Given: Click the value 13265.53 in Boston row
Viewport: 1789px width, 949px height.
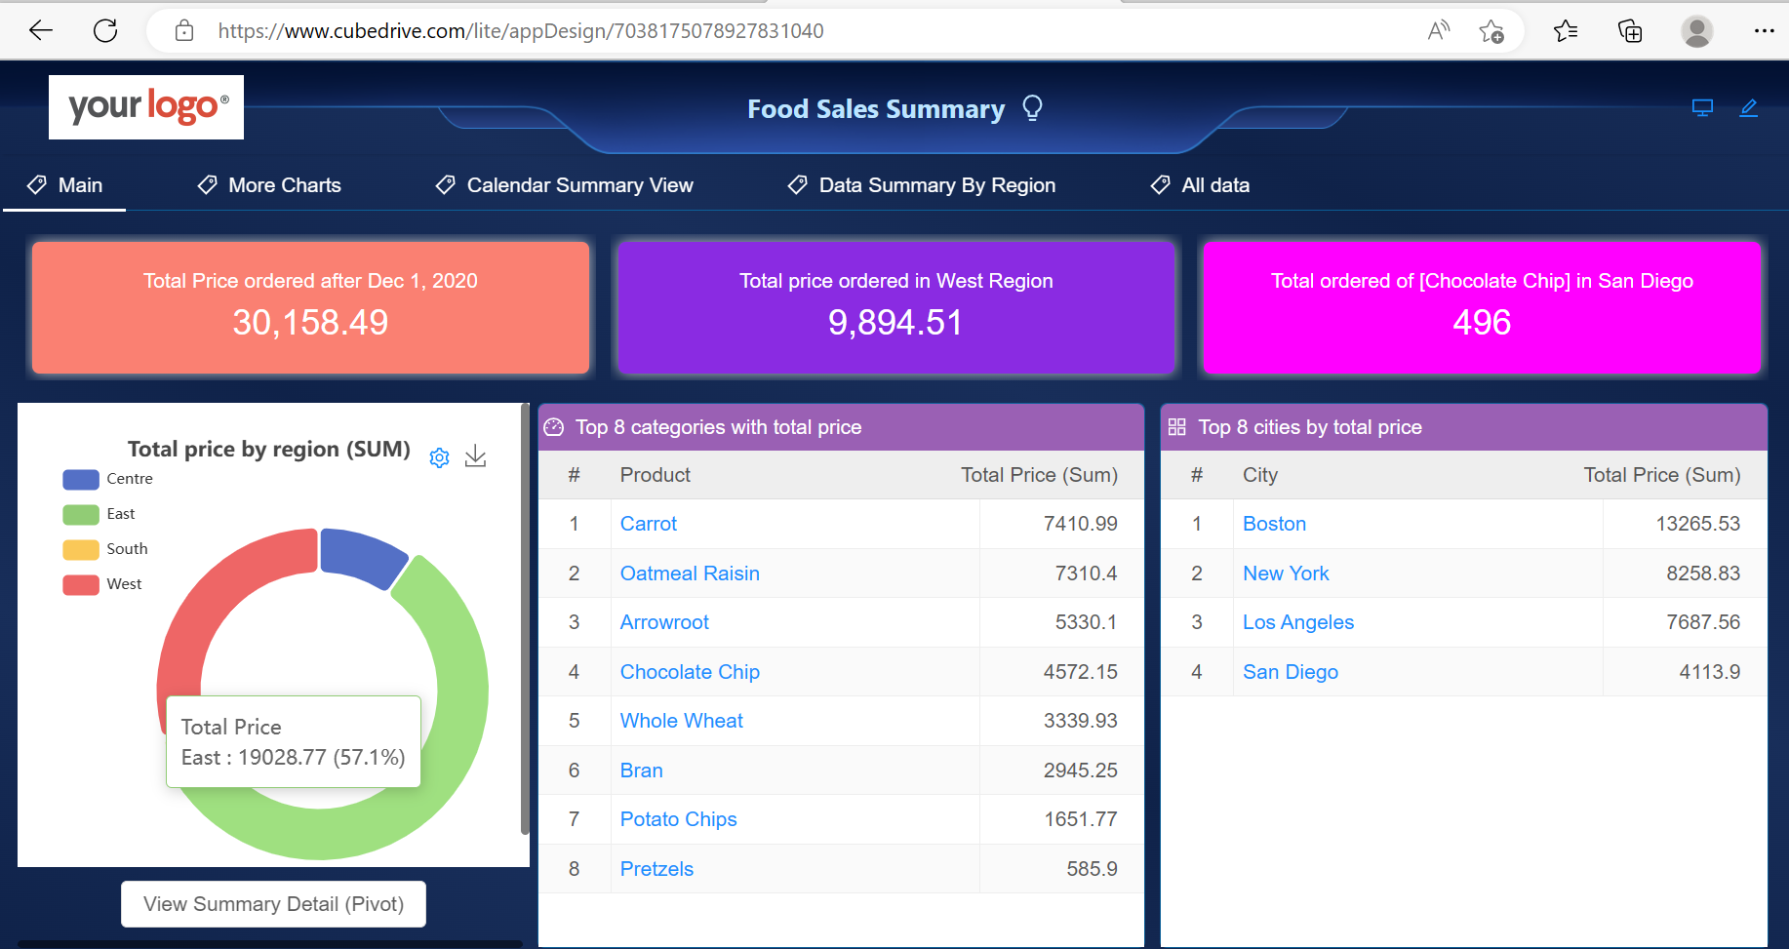Looking at the screenshot, I should coord(1697,524).
